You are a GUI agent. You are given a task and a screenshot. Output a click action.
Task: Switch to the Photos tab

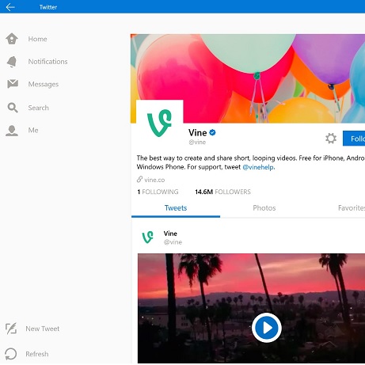coord(264,208)
